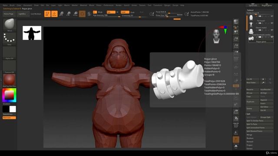This screenshot has height=156, width=278.
Task: Click the Draw Size slider
Action: click(x=169, y=16)
